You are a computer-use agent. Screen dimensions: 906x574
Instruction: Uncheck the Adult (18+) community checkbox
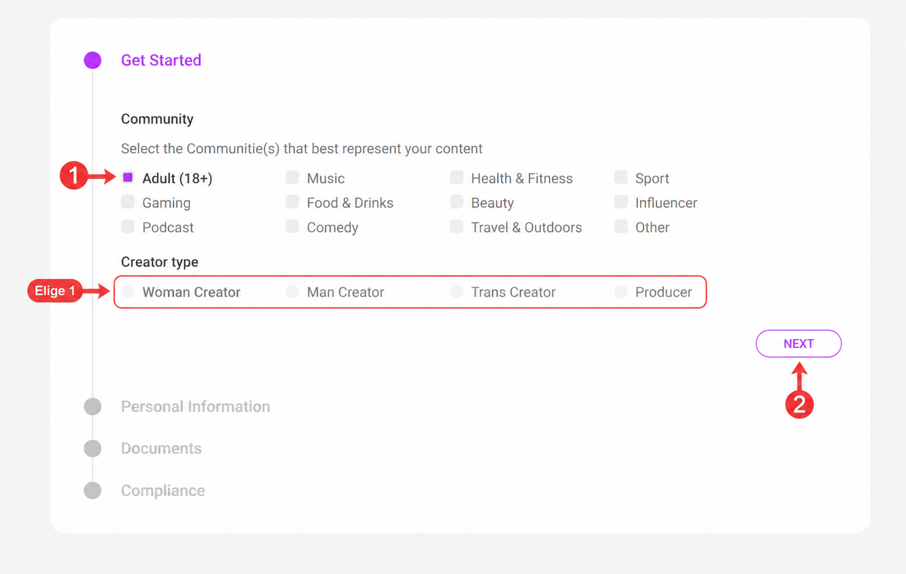click(x=128, y=177)
